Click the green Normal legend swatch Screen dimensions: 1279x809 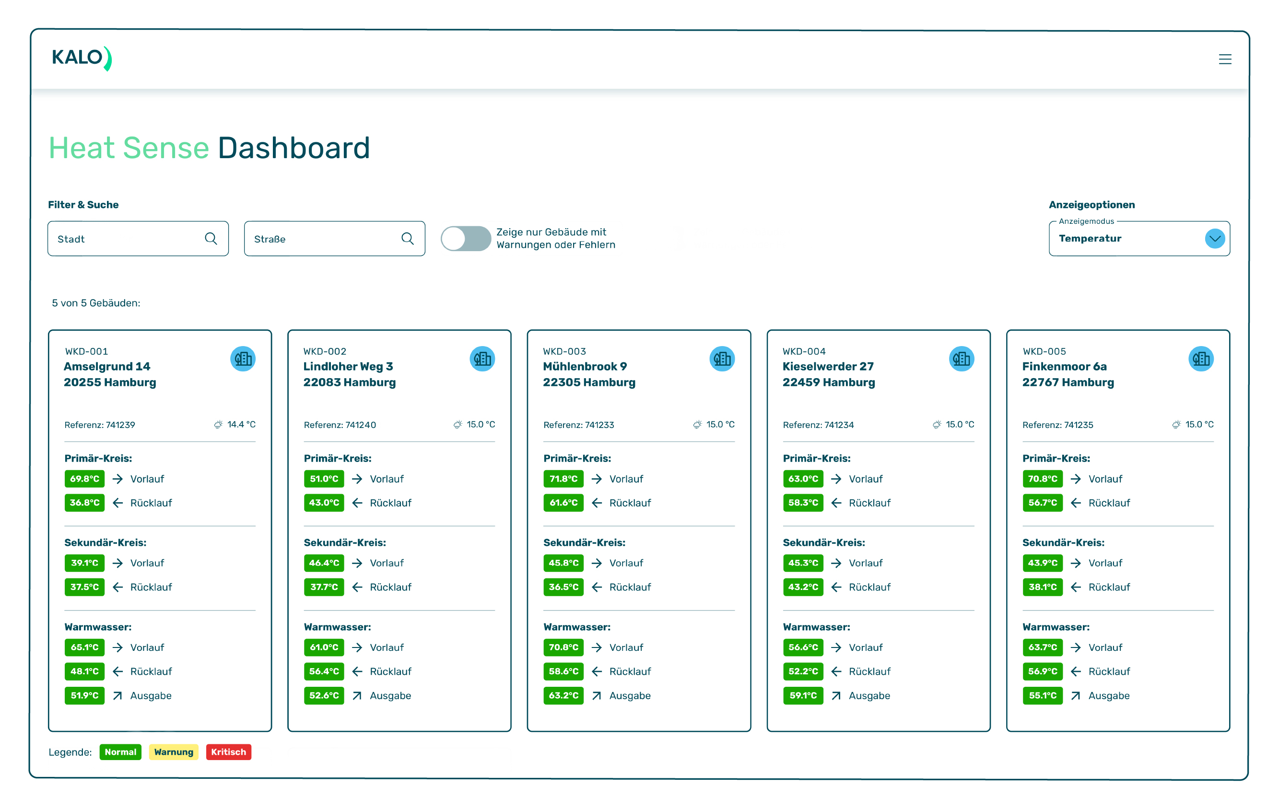click(120, 751)
